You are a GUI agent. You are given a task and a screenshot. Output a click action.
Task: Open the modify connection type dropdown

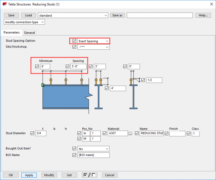point(25,22)
